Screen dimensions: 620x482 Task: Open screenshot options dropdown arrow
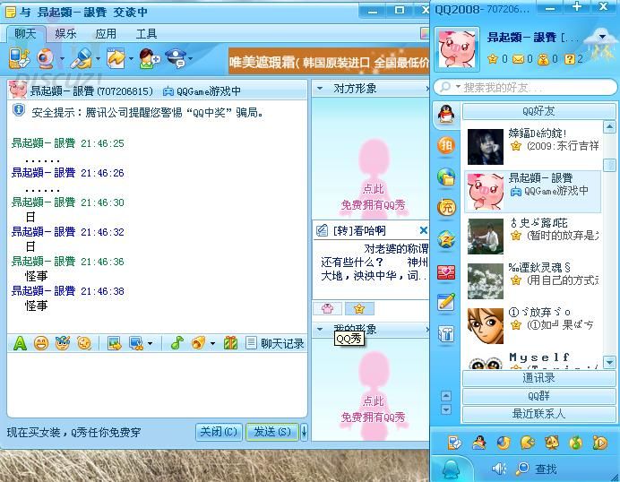[150, 343]
